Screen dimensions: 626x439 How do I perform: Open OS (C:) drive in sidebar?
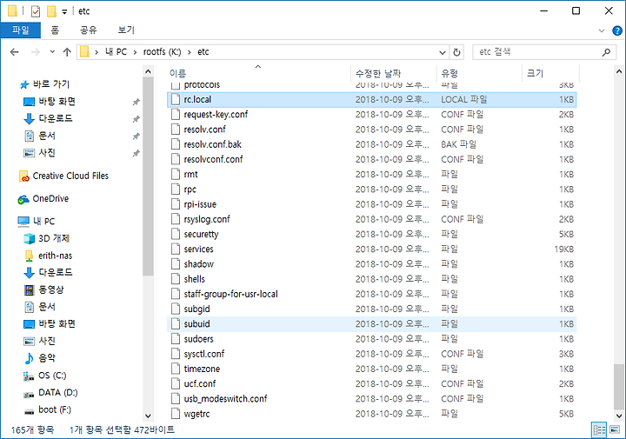tap(52, 376)
